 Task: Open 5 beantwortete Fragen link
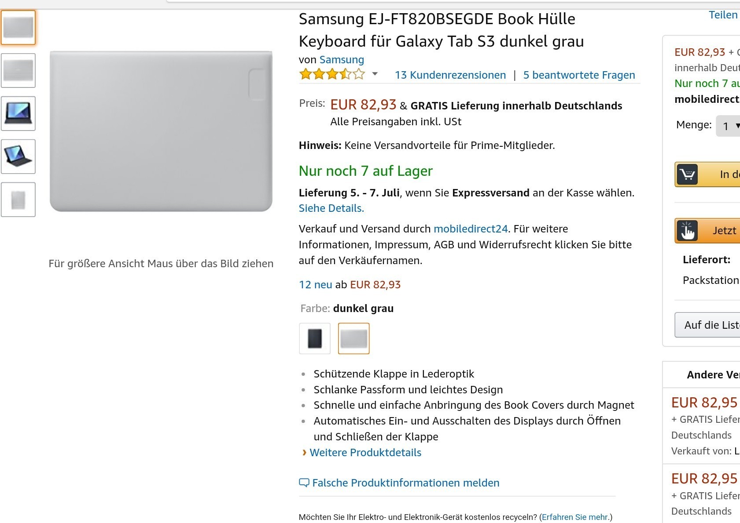pos(579,75)
